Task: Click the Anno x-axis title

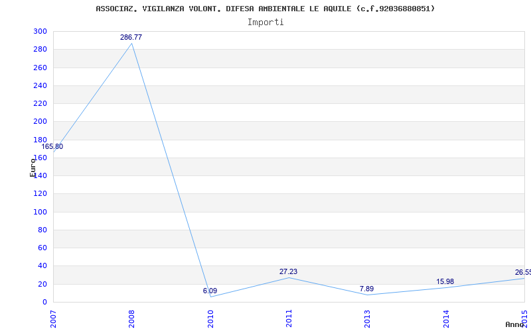Action: pyautogui.click(x=515, y=324)
